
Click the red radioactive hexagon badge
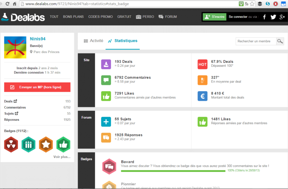click(x=10, y=144)
